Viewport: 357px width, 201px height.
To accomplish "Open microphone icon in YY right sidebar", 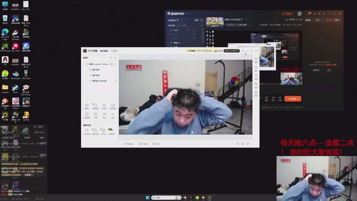I will (x=256, y=68).
